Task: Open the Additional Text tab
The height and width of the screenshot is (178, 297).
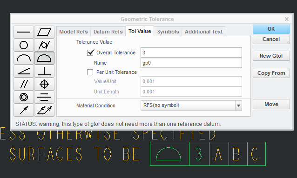Action: 203,32
